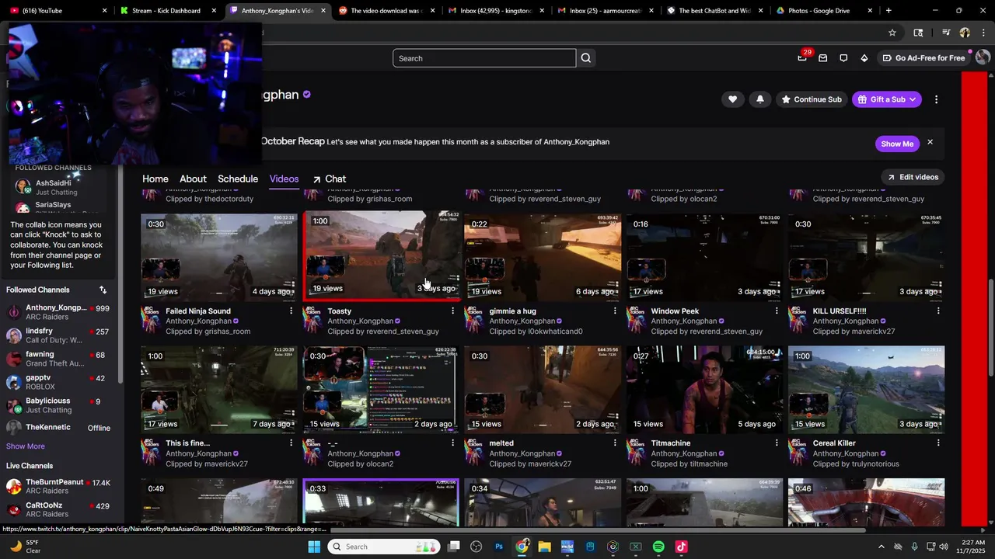Toggle the channel notification bell
Image resolution: width=995 pixels, height=559 pixels.
click(760, 99)
